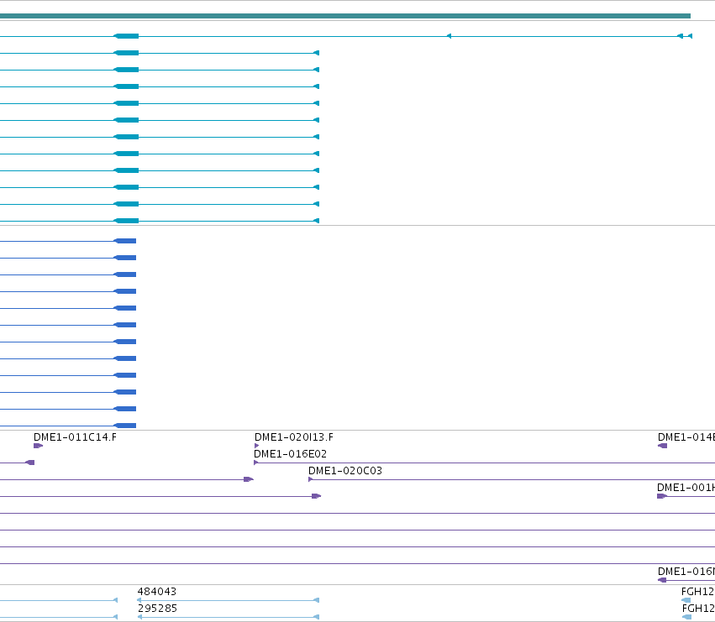Select the thick exon block of the longest cyan transcript
Screen dimensions: 715x622
point(126,36)
